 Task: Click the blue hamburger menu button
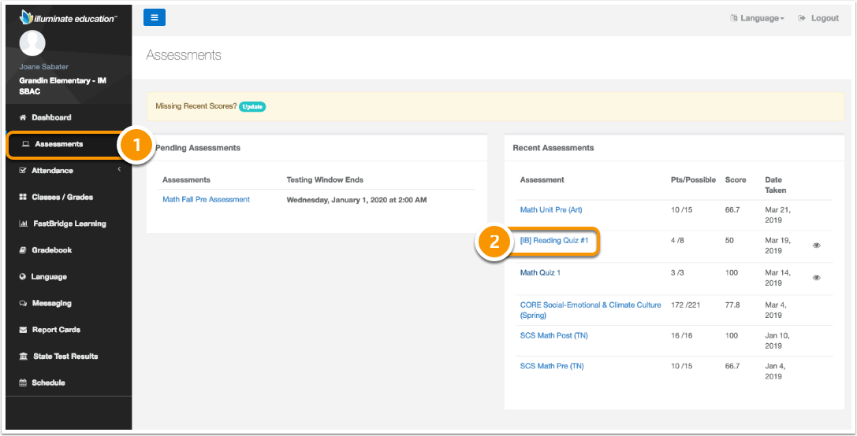coord(155,17)
